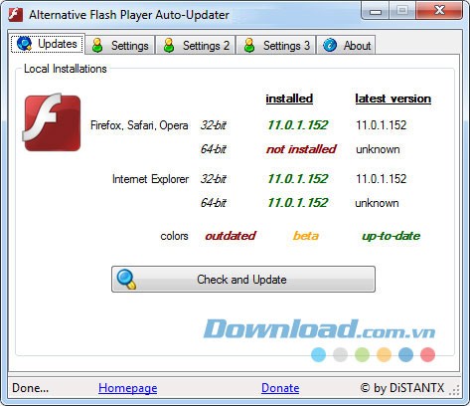Click the window resize grip in status bar
Image resolution: width=470 pixels, height=406 pixels.
click(x=454, y=390)
